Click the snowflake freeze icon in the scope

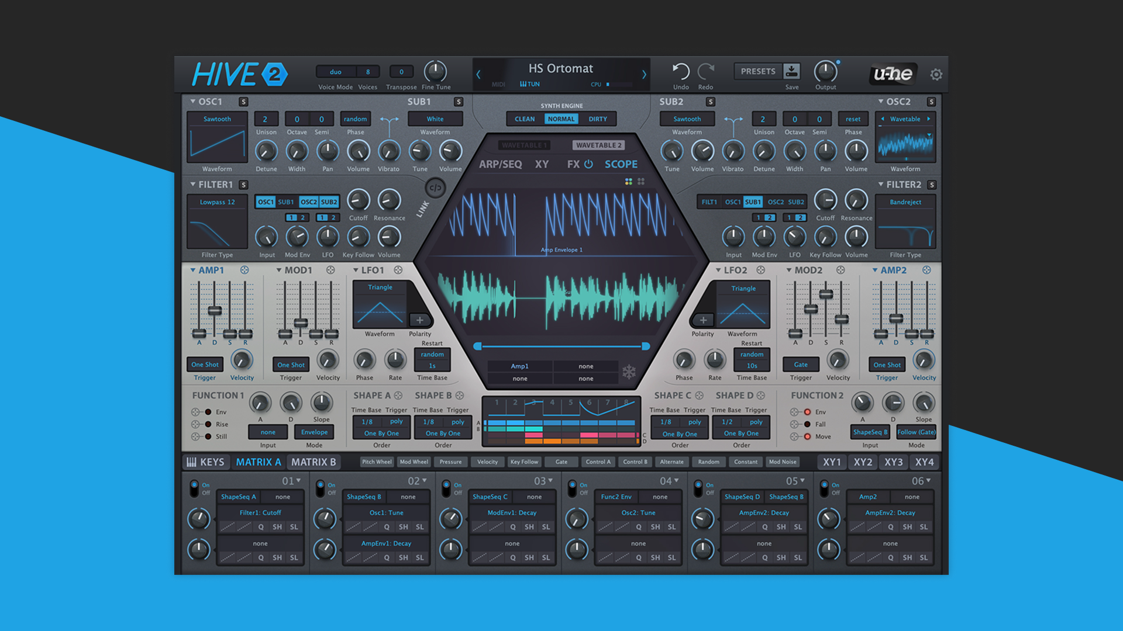point(630,370)
